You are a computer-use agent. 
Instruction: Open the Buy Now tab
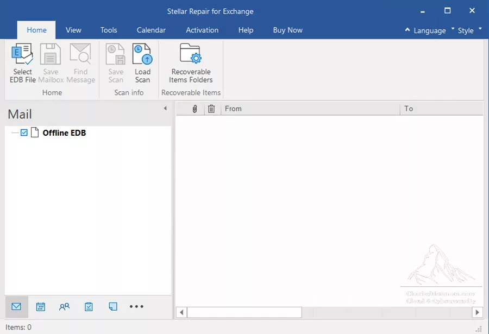click(288, 30)
